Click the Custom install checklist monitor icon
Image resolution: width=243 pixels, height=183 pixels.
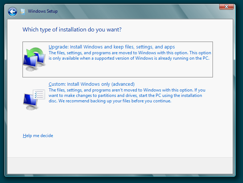coord(34,99)
